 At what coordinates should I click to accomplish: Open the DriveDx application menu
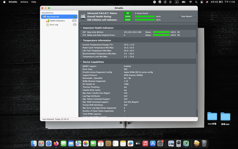click(x=13, y=2)
